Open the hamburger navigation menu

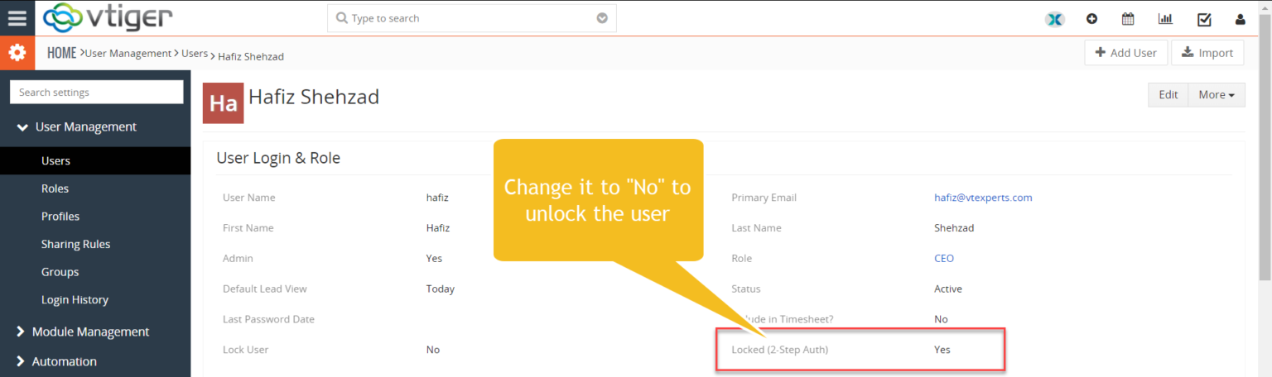tap(17, 18)
